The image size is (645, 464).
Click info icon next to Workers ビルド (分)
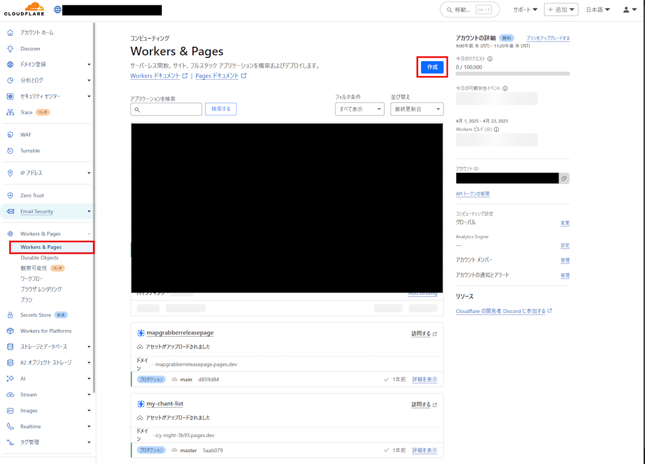(x=496, y=129)
